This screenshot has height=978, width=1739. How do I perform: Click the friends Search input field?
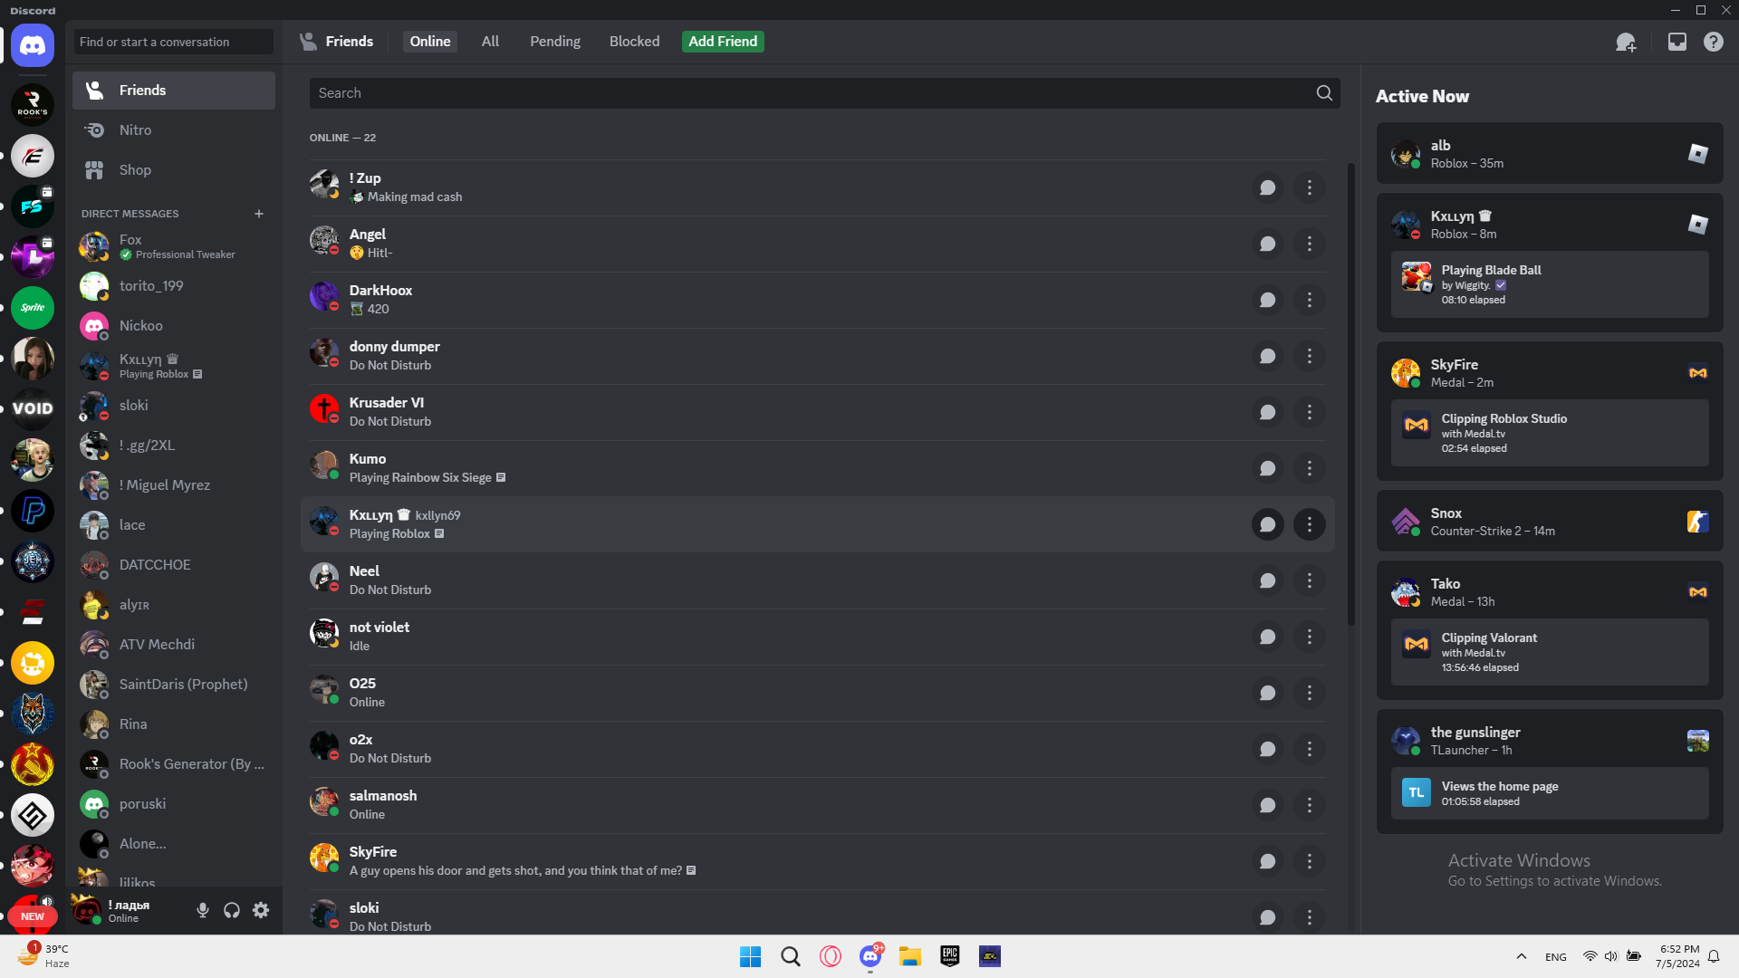tap(824, 93)
